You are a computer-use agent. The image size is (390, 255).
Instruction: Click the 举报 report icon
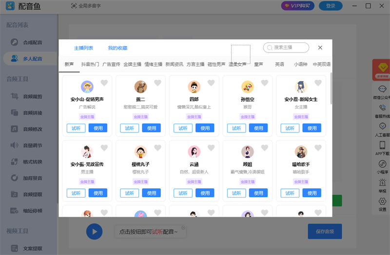tap(382, 184)
